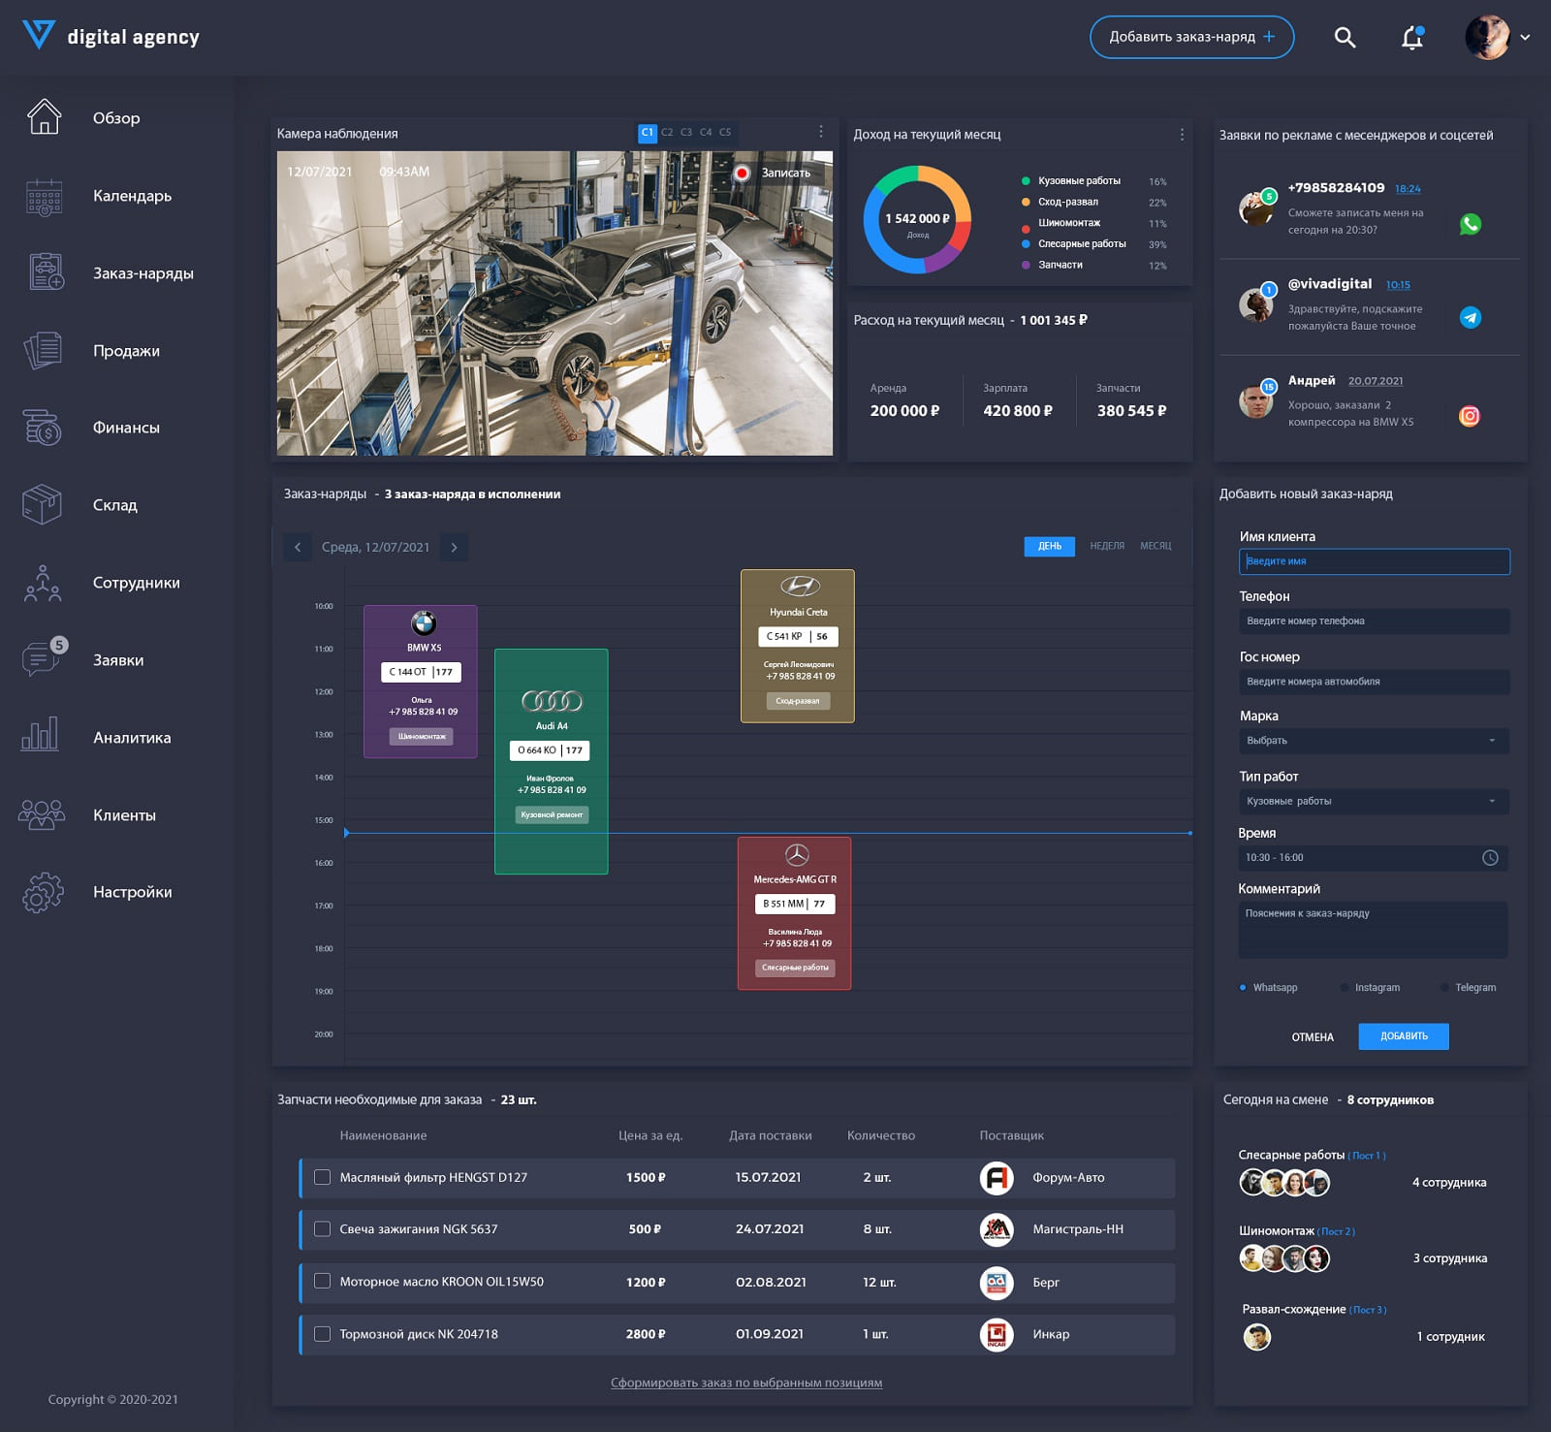This screenshot has width=1551, height=1432.
Task: Open the notifications bell icon
Action: pos(1412,38)
